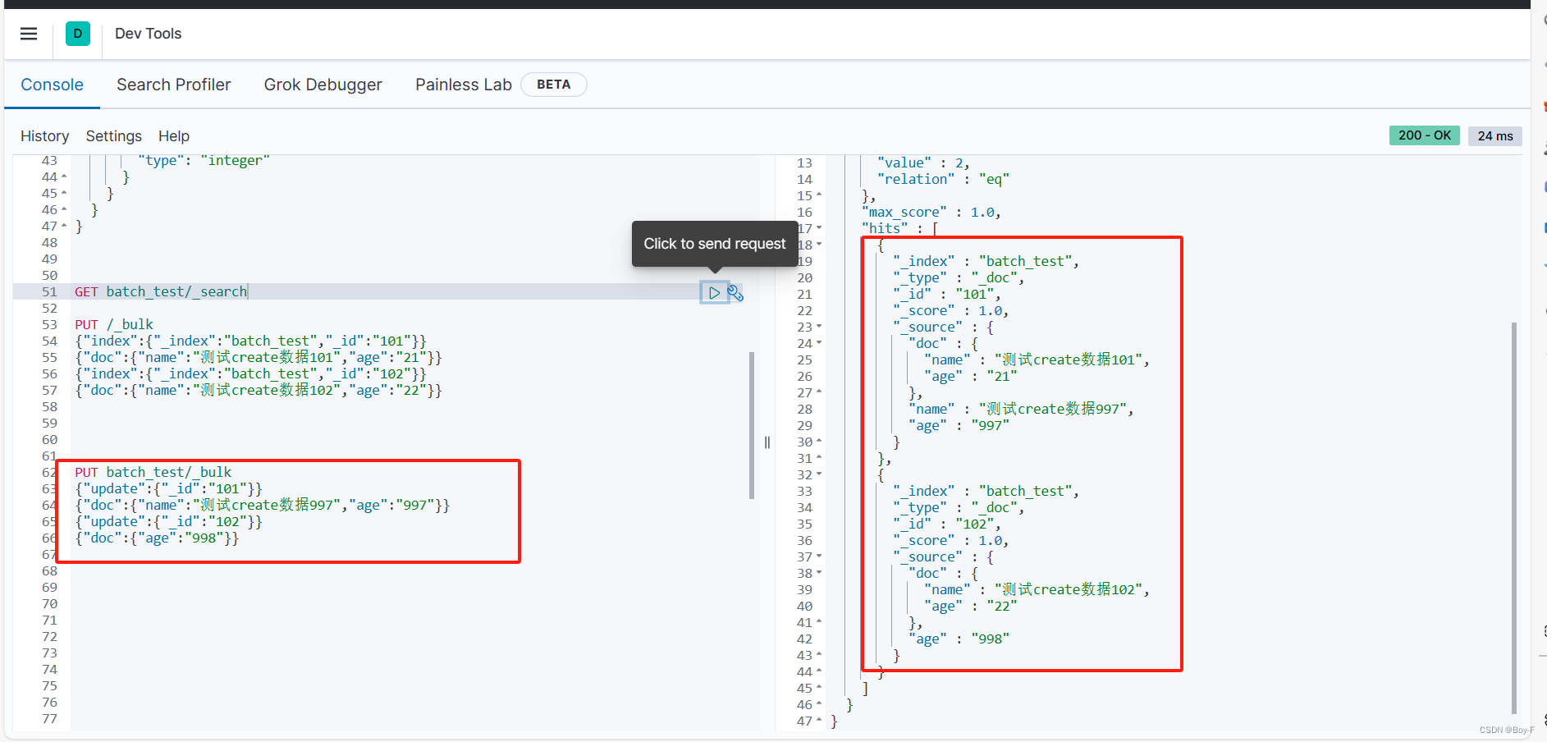Collapse fold arrow at response line 24
This screenshot has height=742, width=1547.
point(819,343)
